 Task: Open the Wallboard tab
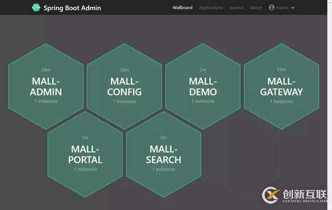pos(182,8)
